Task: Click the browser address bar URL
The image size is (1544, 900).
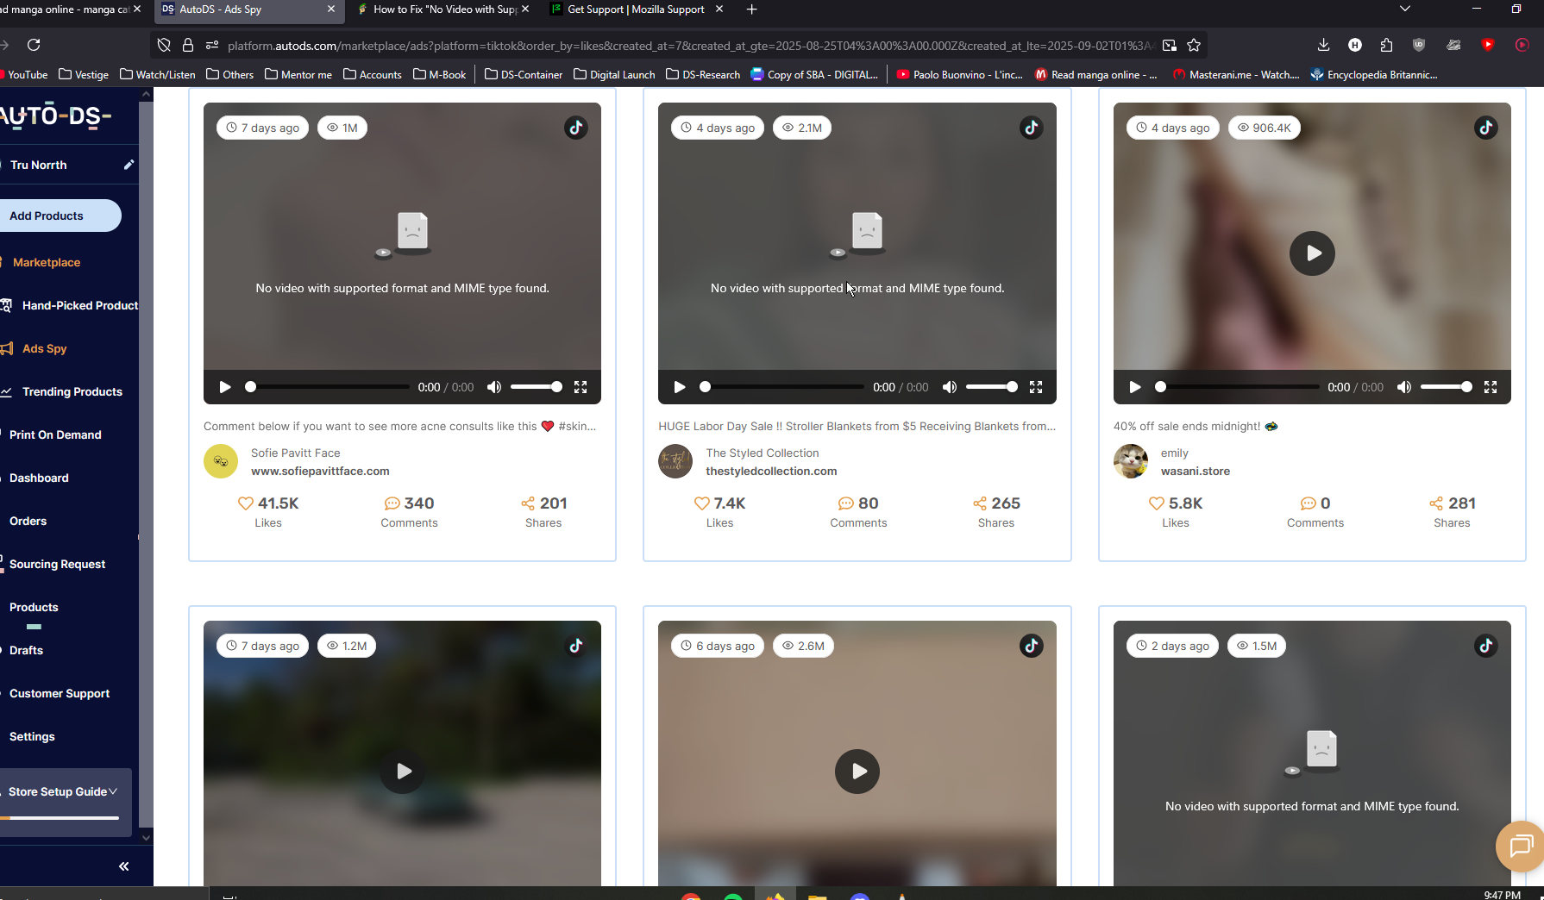Action: click(690, 46)
